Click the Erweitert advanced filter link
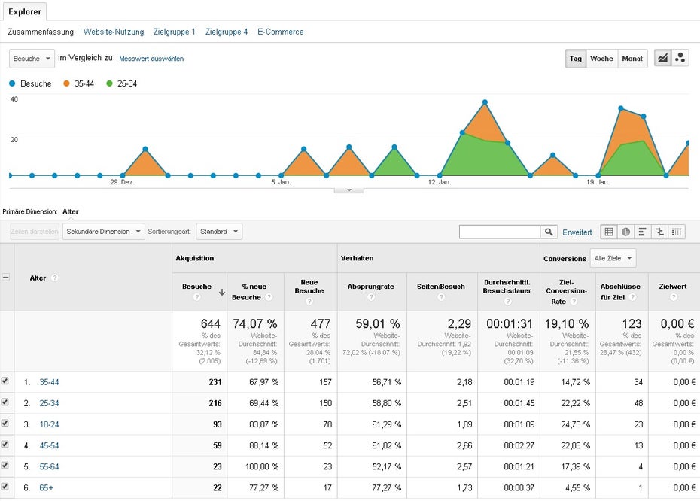The height and width of the screenshot is (501, 700). click(577, 232)
